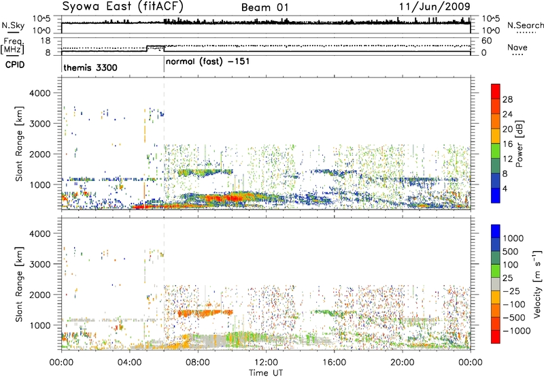
Task: Click the '3000' tick on the velocity panel range axis
Action: click(39, 264)
